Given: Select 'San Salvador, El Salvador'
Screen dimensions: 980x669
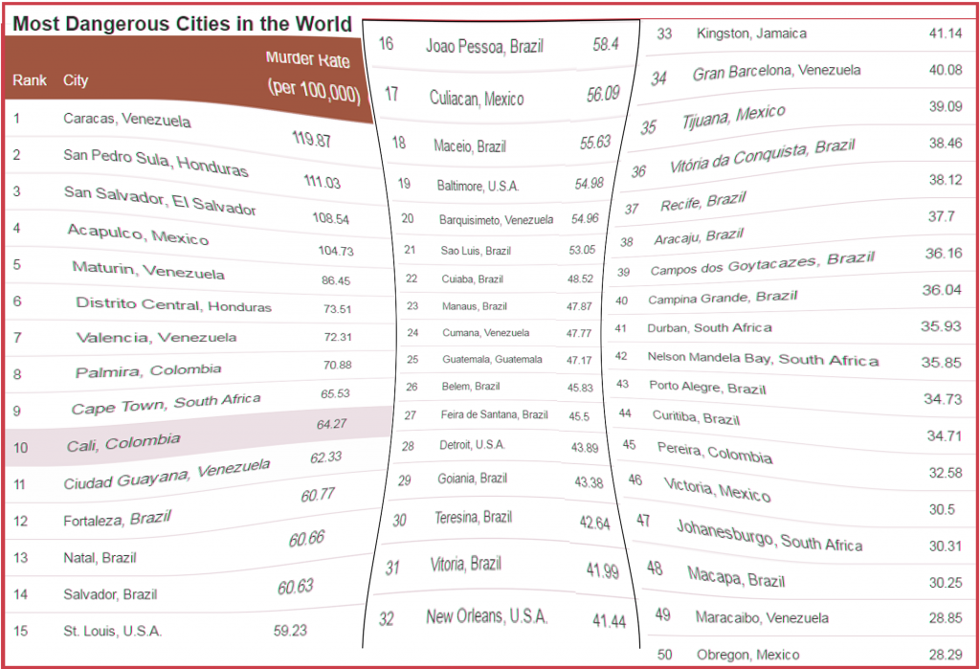Looking at the screenshot, I should pyautogui.click(x=160, y=200).
